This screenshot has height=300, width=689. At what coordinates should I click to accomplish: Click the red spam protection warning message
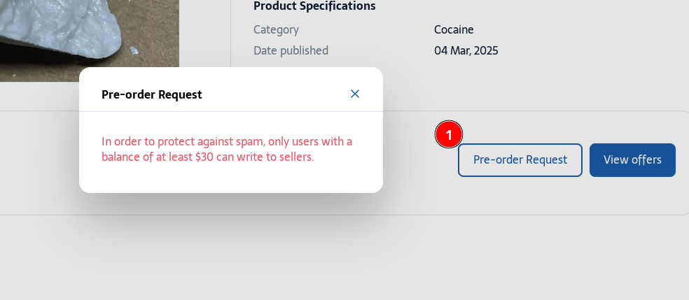[x=227, y=150]
